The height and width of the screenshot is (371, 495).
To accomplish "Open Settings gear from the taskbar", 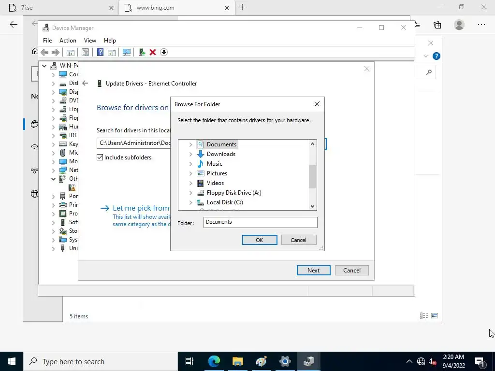I will click(285, 361).
